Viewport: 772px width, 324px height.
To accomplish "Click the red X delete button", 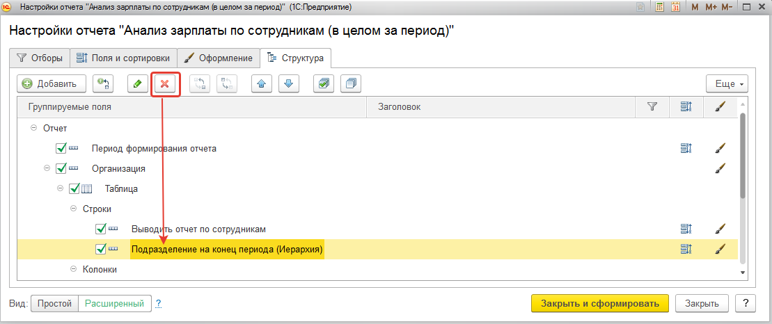I will pyautogui.click(x=165, y=84).
